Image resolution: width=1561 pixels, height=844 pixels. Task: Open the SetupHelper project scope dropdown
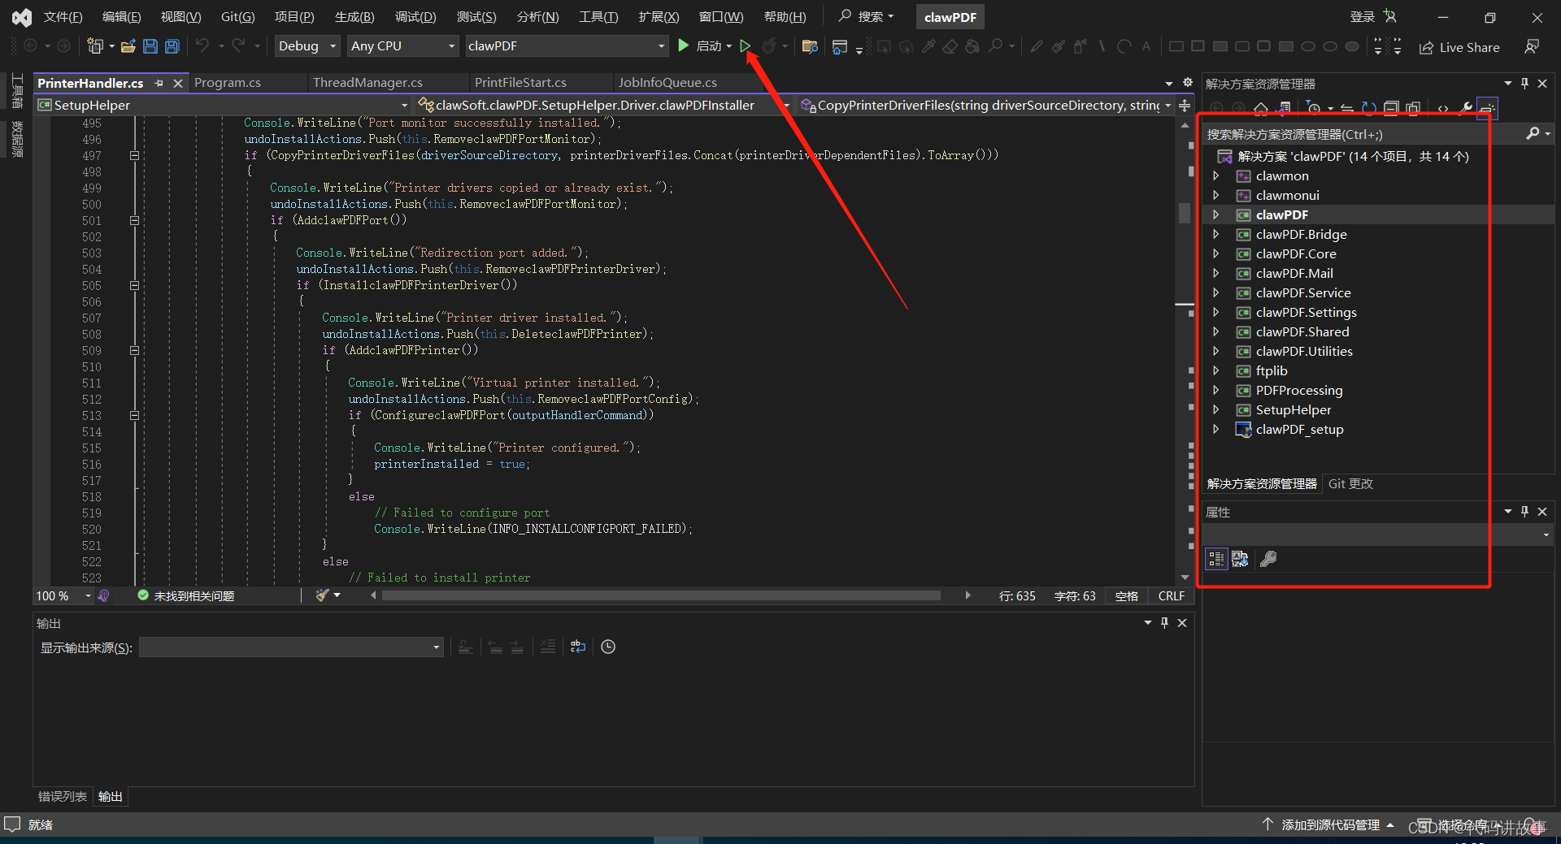click(x=223, y=105)
